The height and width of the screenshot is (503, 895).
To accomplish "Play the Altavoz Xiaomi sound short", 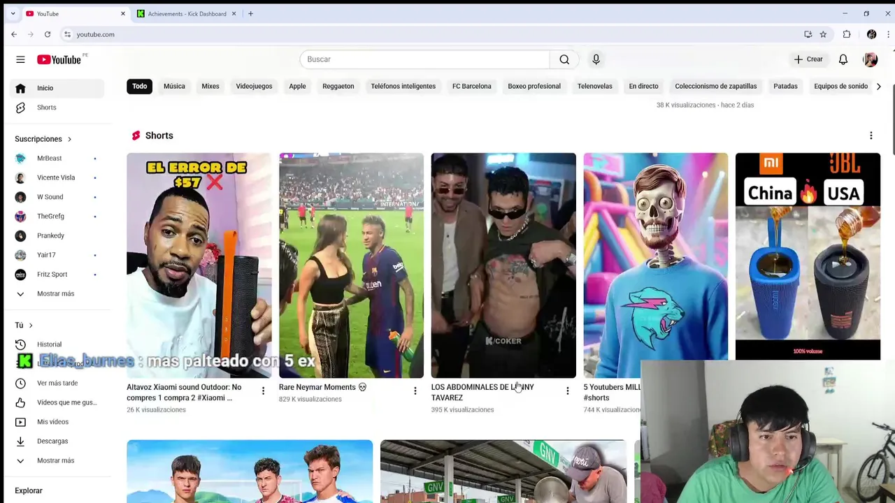I will [x=199, y=265].
